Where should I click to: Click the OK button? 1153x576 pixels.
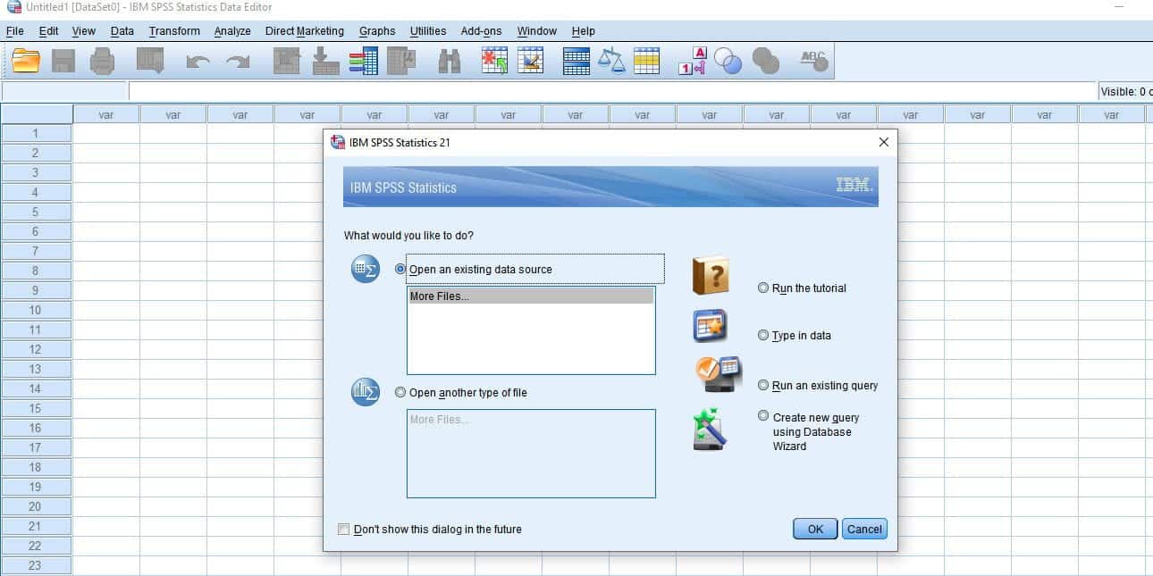point(815,529)
